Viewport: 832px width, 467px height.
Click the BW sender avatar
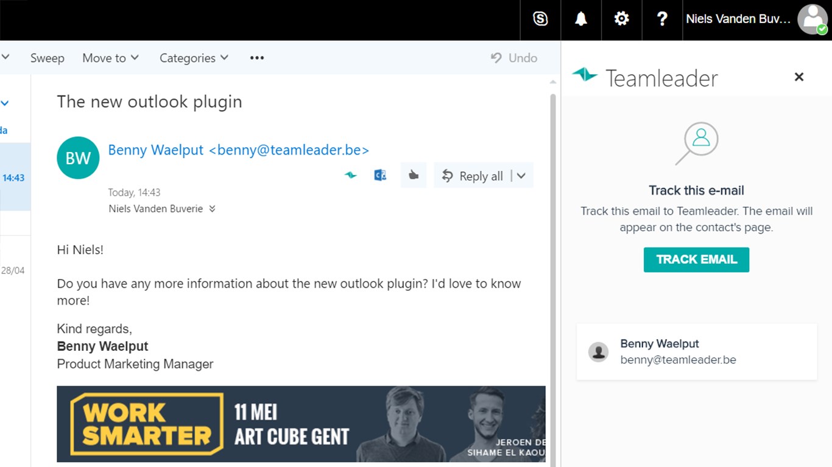[78, 158]
